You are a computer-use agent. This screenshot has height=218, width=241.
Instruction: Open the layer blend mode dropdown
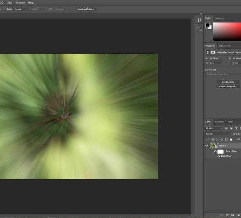pyautogui.click(x=218, y=134)
